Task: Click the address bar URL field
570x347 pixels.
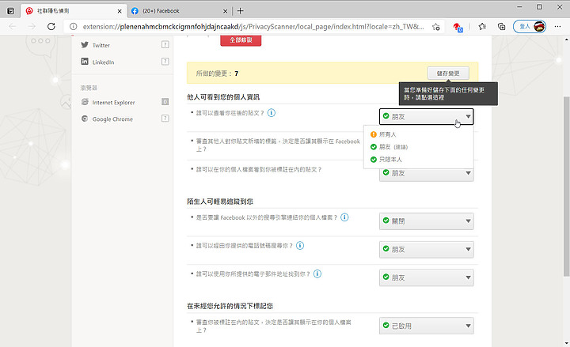Action: click(x=253, y=27)
